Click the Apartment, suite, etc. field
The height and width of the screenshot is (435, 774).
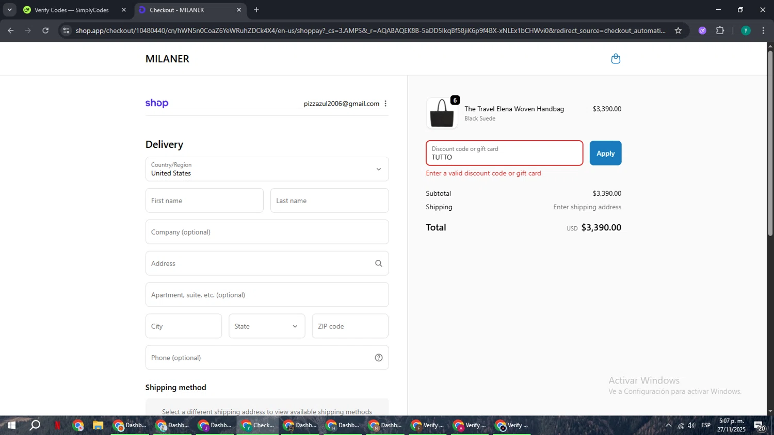pos(267,295)
